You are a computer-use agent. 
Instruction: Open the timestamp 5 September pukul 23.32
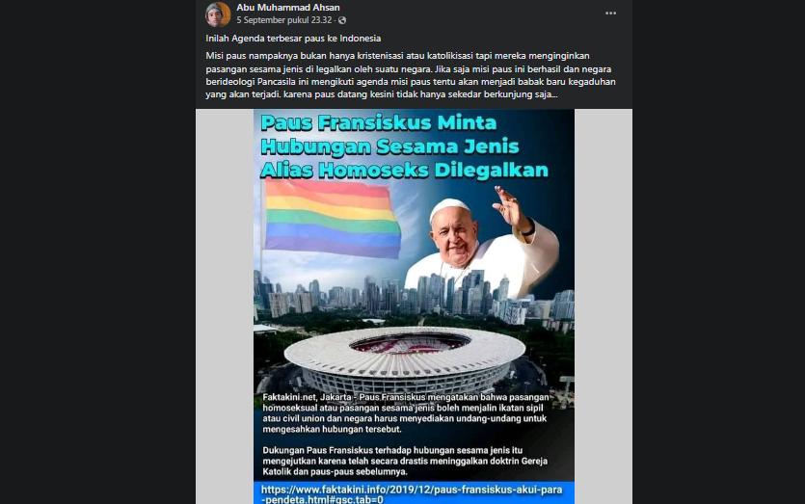coord(283,20)
